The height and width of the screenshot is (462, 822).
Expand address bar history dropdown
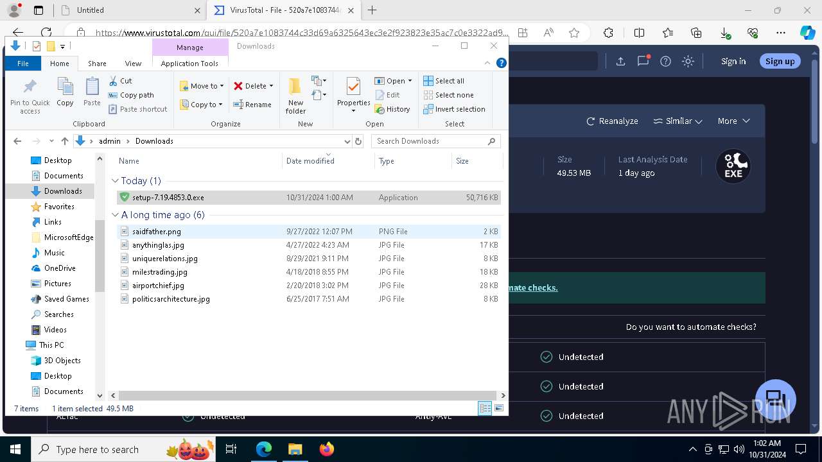pyautogui.click(x=347, y=141)
